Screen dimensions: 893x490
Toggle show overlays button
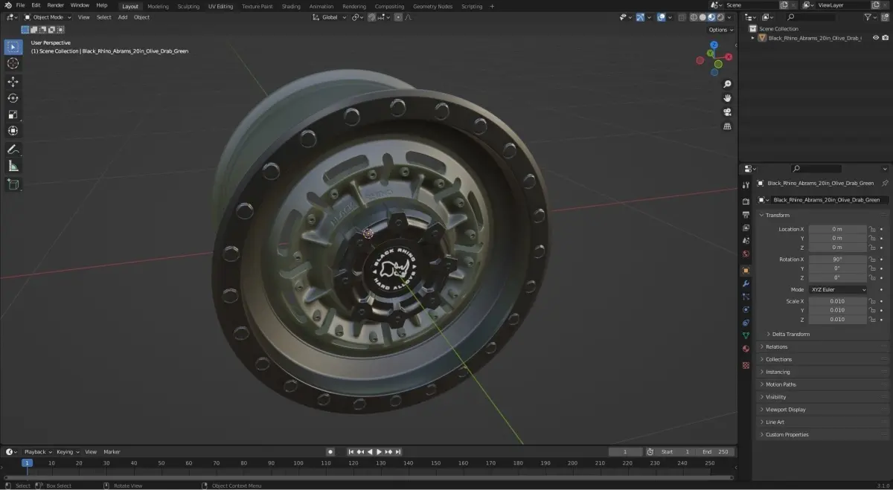point(661,17)
